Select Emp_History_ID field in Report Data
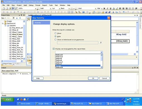142x109 pixels. (18, 28)
